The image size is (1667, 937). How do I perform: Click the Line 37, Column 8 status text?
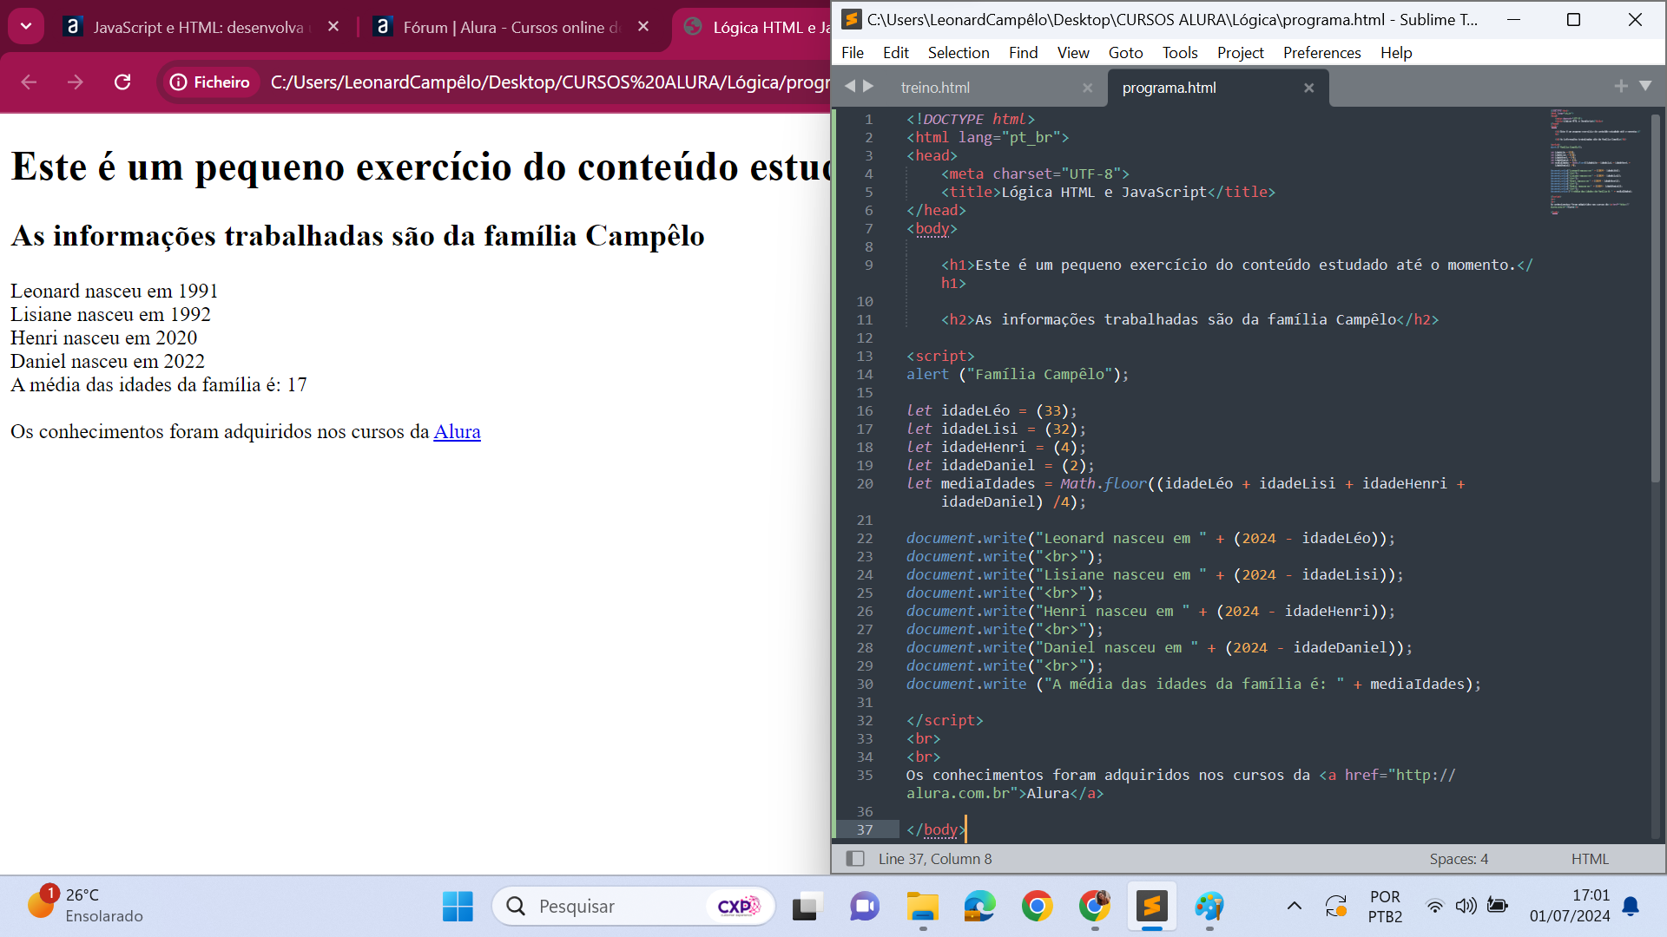pos(934,859)
